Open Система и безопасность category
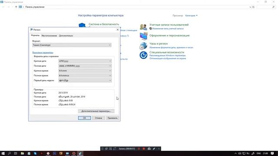The image size is (278, 156). (104, 24)
